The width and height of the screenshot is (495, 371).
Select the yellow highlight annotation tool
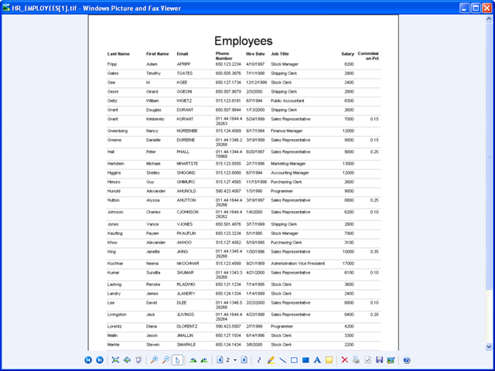[271, 360]
